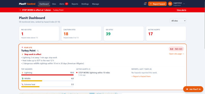Open the All sites dropdown
Screen dimensions: 205x94
pos(178,21)
